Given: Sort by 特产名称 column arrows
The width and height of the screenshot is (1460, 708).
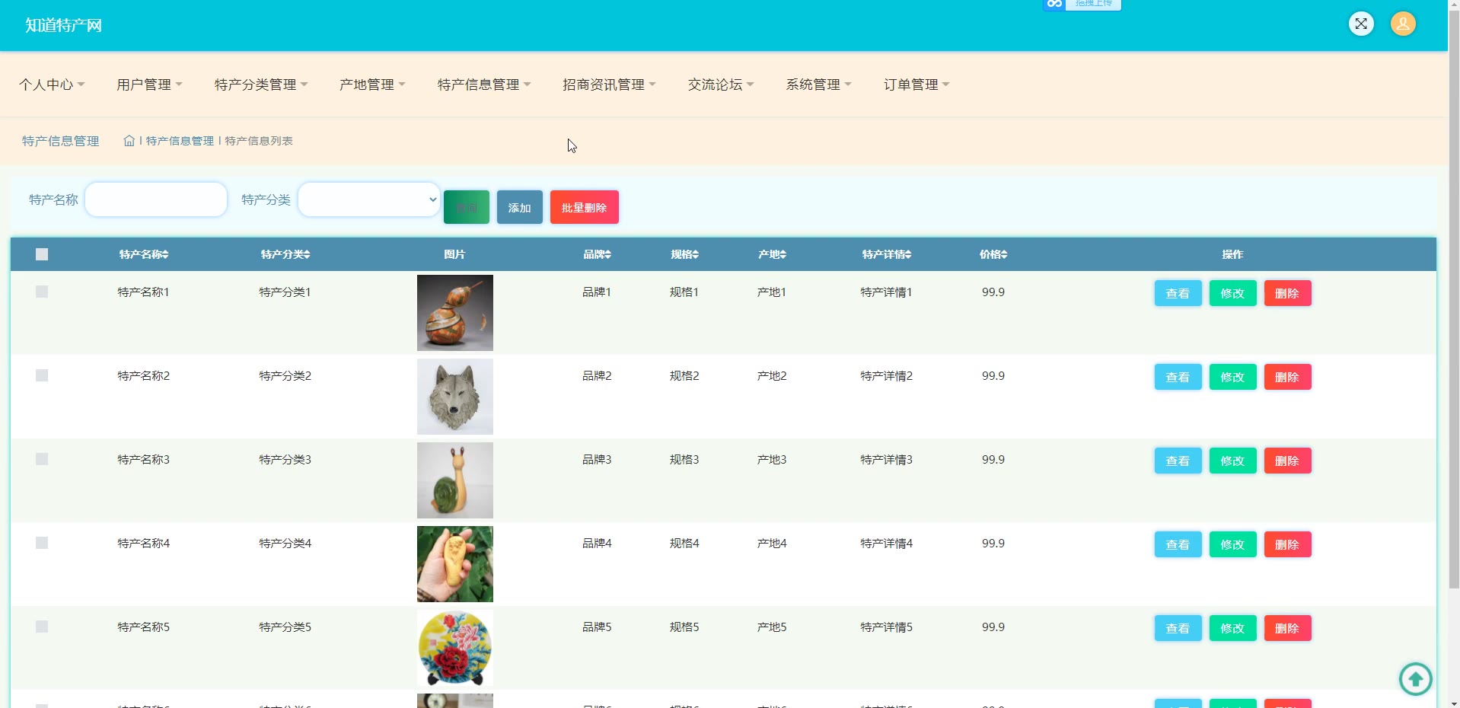Looking at the screenshot, I should pos(165,254).
